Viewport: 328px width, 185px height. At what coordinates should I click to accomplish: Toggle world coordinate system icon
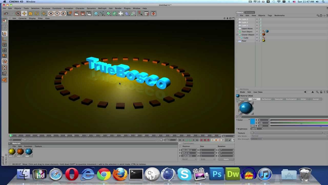coord(69,14)
